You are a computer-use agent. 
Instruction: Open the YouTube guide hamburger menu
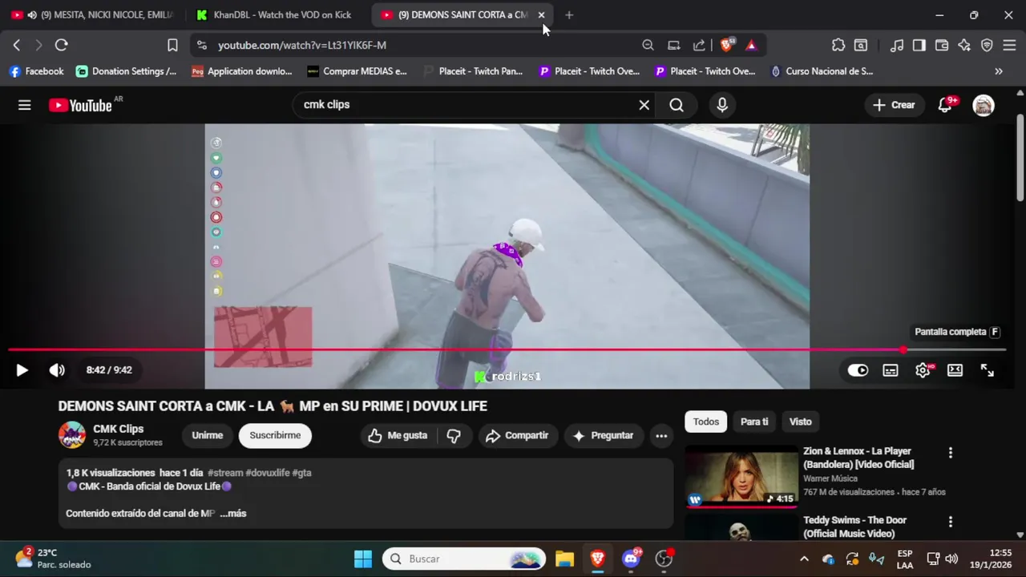[x=25, y=105]
